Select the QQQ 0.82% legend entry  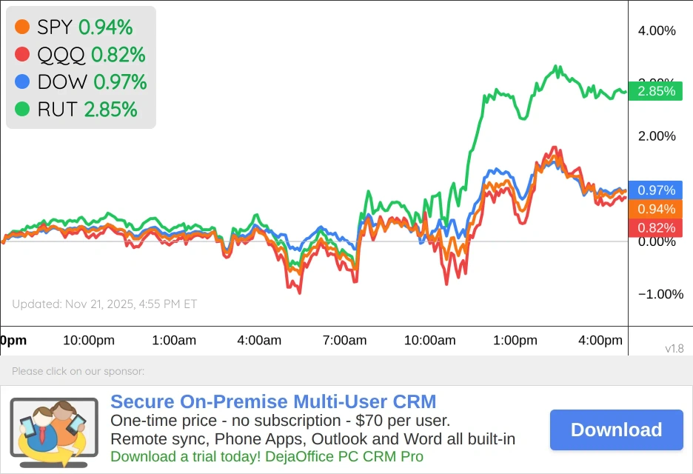(90, 54)
